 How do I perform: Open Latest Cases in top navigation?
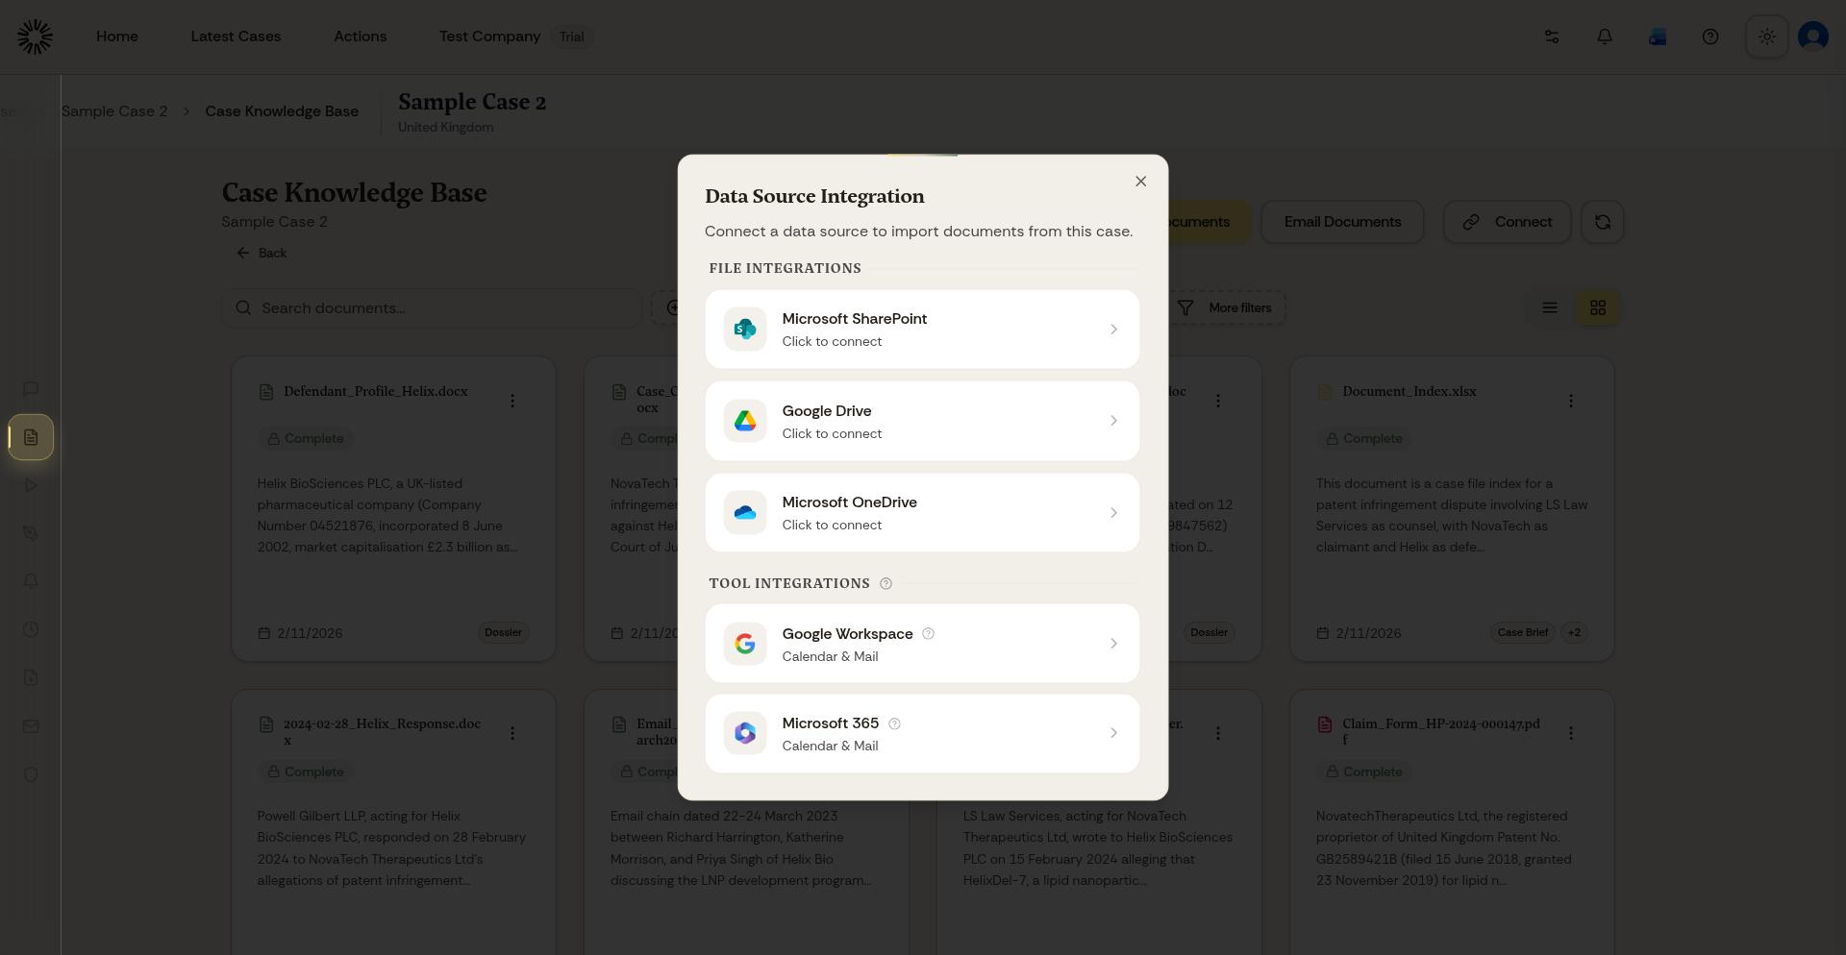236,37
